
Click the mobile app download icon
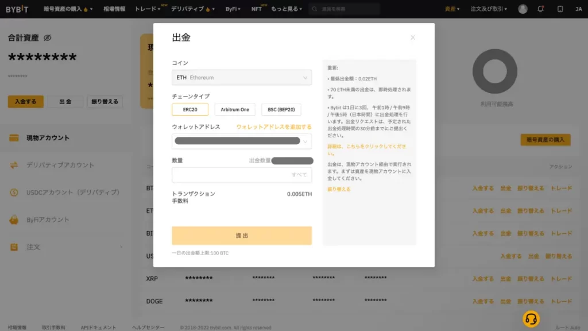tap(560, 9)
